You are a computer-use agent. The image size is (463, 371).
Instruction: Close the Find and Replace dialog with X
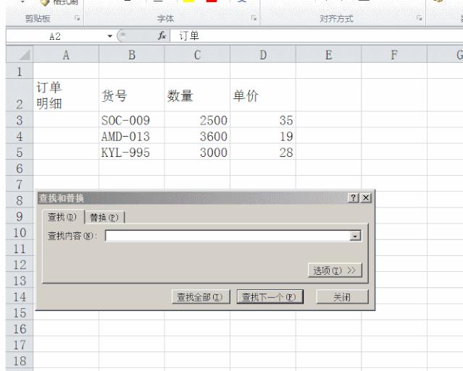(366, 197)
